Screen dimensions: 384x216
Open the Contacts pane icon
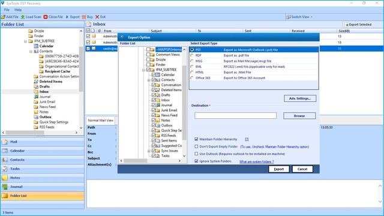(5, 160)
